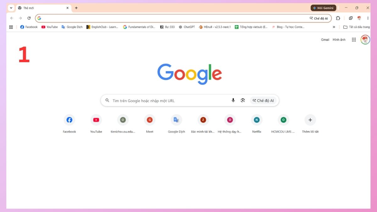The height and width of the screenshot is (212, 377).
Task: Open the tab search dropdown arrow
Action: pos(11,8)
